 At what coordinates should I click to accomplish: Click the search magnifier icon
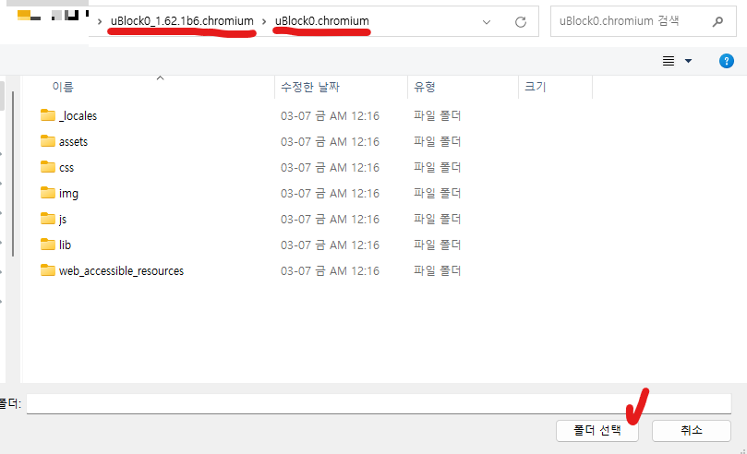point(717,21)
